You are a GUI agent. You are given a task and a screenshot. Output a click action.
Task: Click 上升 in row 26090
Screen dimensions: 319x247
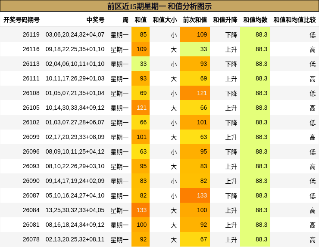point(231,181)
